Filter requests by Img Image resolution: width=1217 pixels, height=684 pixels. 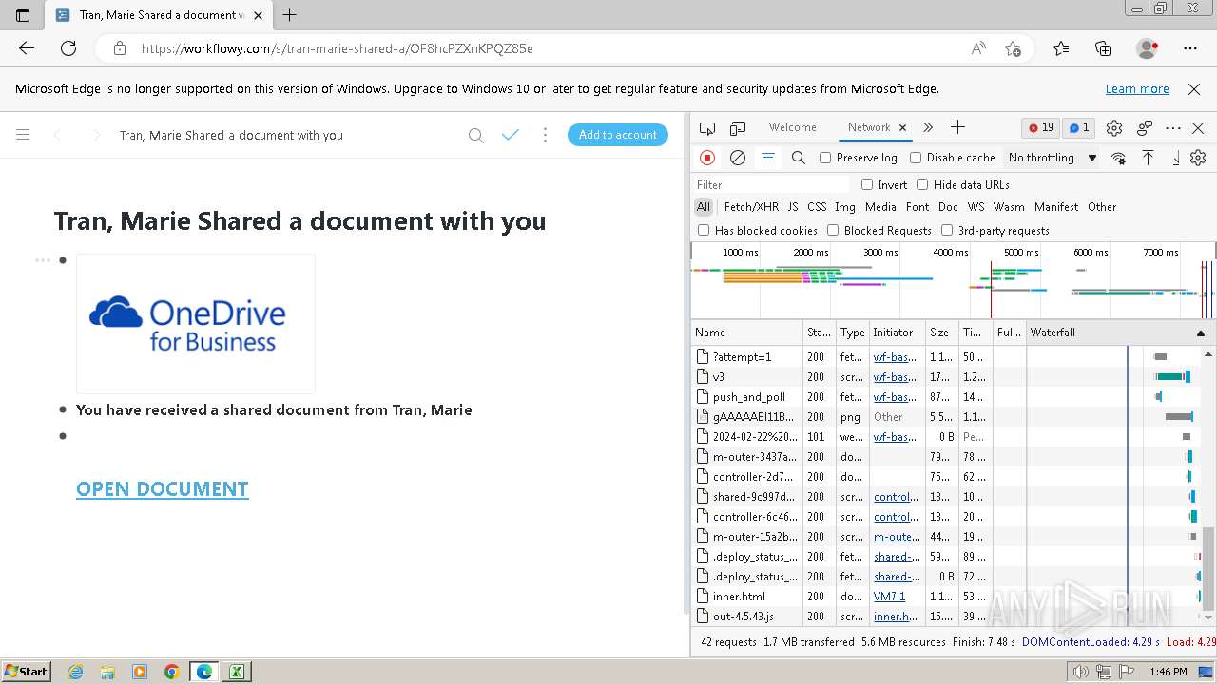[845, 207]
